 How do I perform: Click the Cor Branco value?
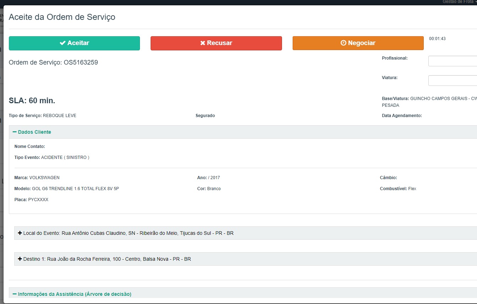coord(214,189)
